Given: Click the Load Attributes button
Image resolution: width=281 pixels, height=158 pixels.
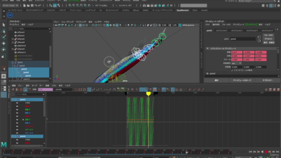Looking at the screenshot, I should pyautogui.click(x=242, y=80).
